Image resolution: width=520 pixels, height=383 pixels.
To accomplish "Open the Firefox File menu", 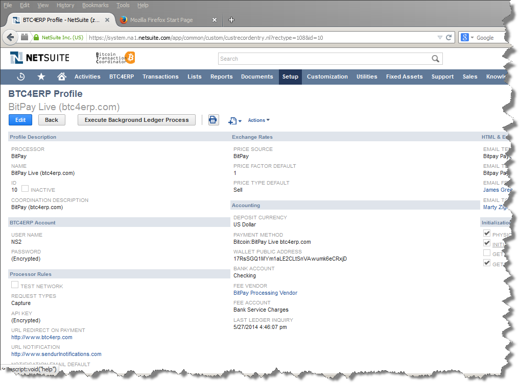I will (8, 5).
